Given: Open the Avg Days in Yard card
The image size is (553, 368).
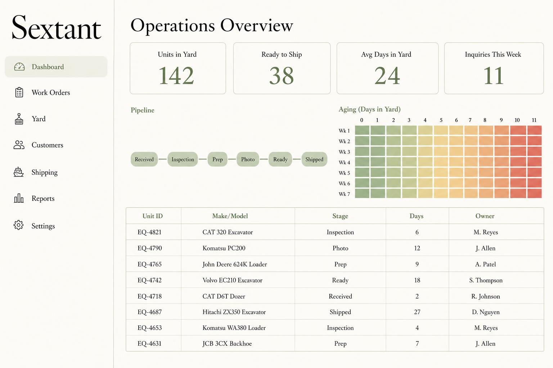Looking at the screenshot, I should click(387, 68).
